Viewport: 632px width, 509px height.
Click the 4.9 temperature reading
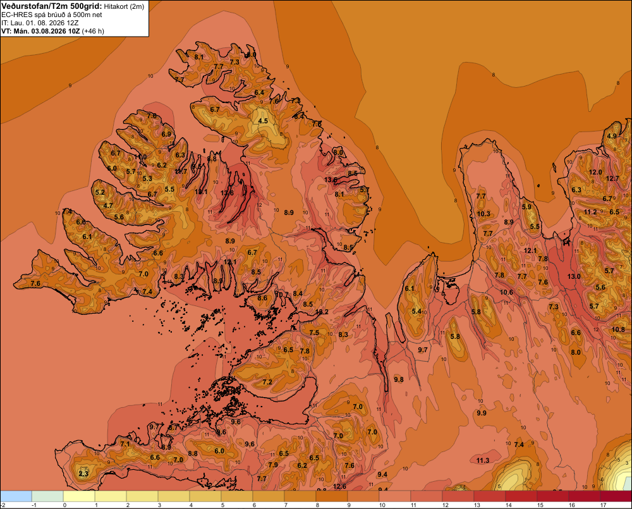pyautogui.click(x=612, y=136)
